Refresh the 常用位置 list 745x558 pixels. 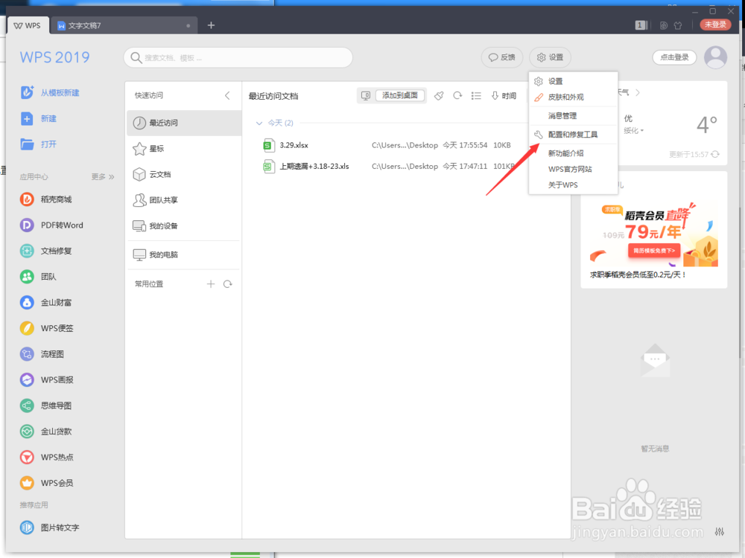pos(227,283)
